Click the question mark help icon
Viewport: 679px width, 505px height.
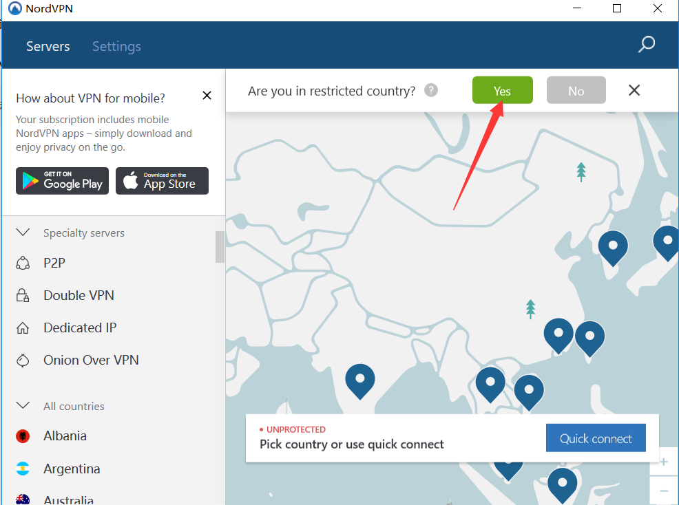(x=431, y=90)
